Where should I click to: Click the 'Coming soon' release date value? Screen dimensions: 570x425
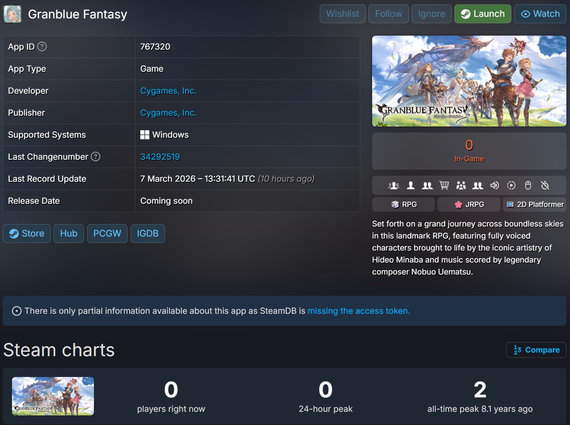[166, 201]
